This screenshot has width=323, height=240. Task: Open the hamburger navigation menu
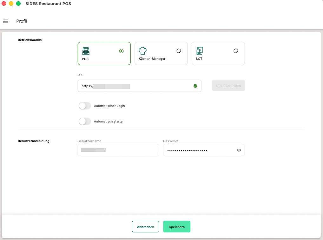tap(5, 21)
